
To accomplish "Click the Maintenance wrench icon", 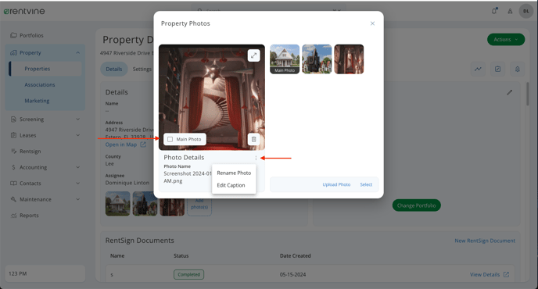I will [13, 199].
